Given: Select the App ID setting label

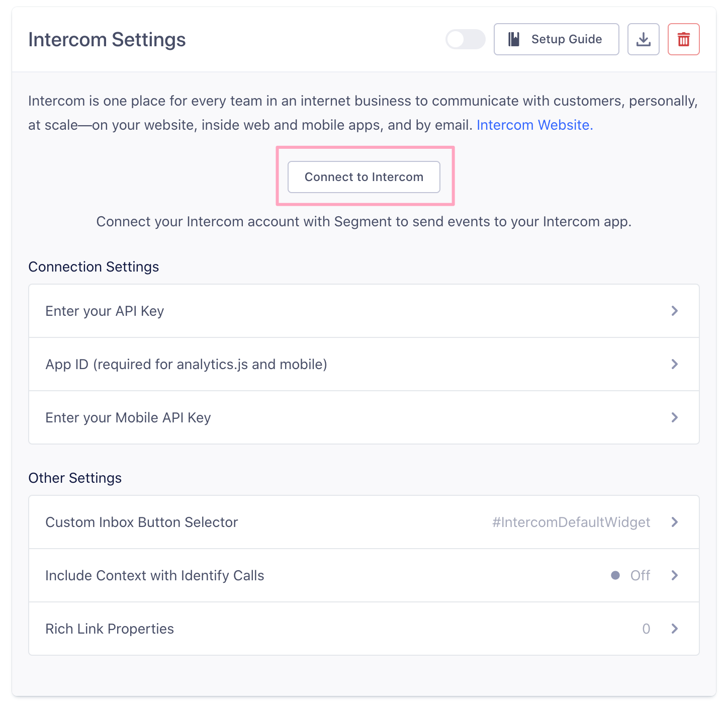Looking at the screenshot, I should click(x=186, y=364).
